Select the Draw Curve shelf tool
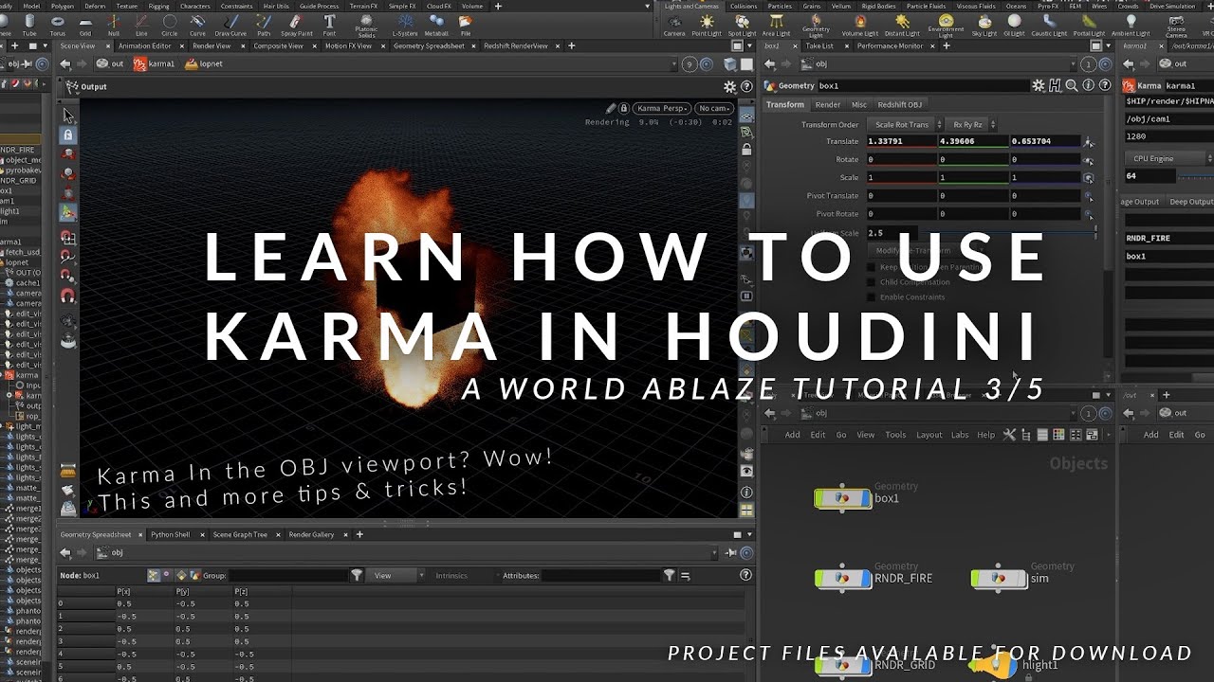The height and width of the screenshot is (682, 1214). pos(230,25)
